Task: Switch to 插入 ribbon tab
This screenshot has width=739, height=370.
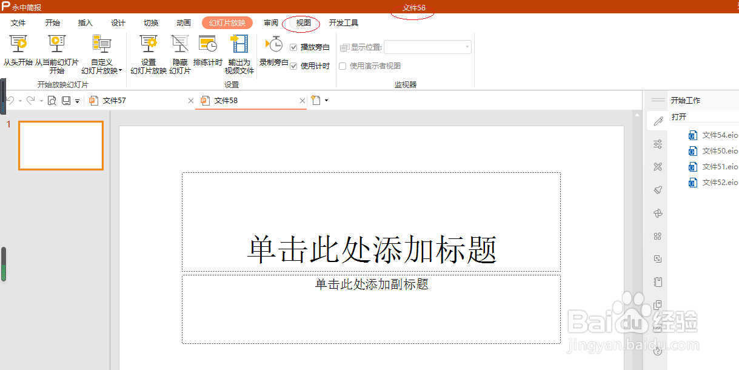Action: tap(85, 23)
